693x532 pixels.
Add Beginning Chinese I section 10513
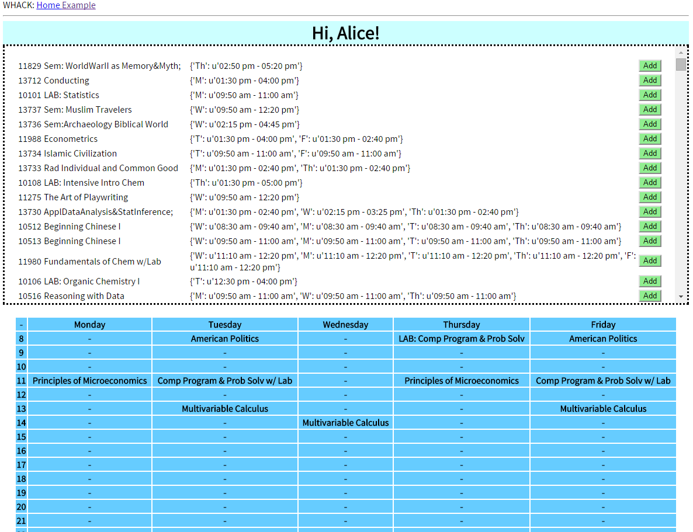coord(650,241)
